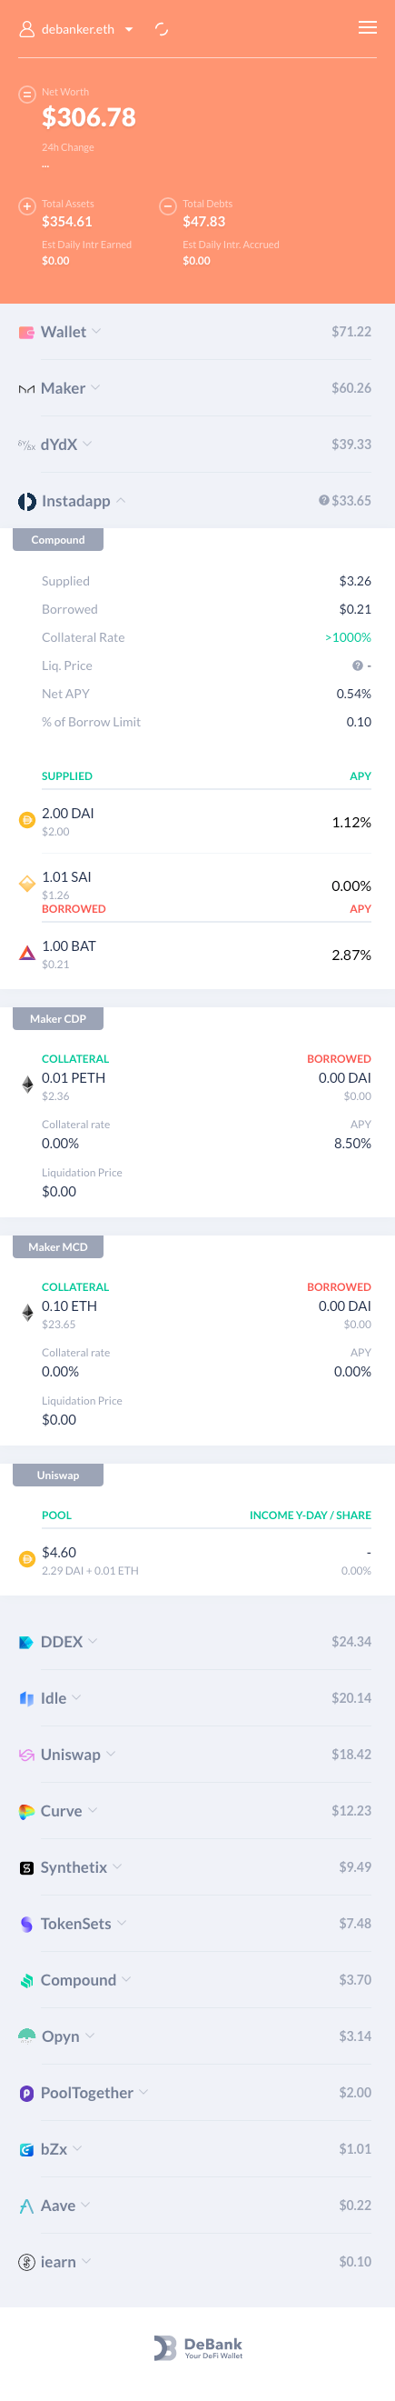The height and width of the screenshot is (2401, 395).
Task: Click the Instadapp logo icon
Action: pos(27,502)
